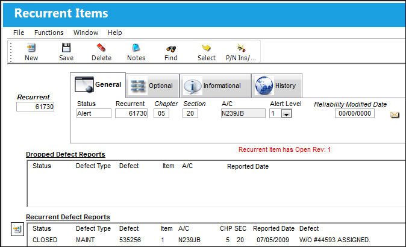The image size is (406, 247).
Task: Open the Help menu
Action: coord(114,33)
